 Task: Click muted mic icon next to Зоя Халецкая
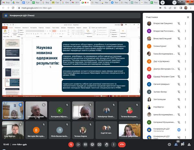coord(178,99)
